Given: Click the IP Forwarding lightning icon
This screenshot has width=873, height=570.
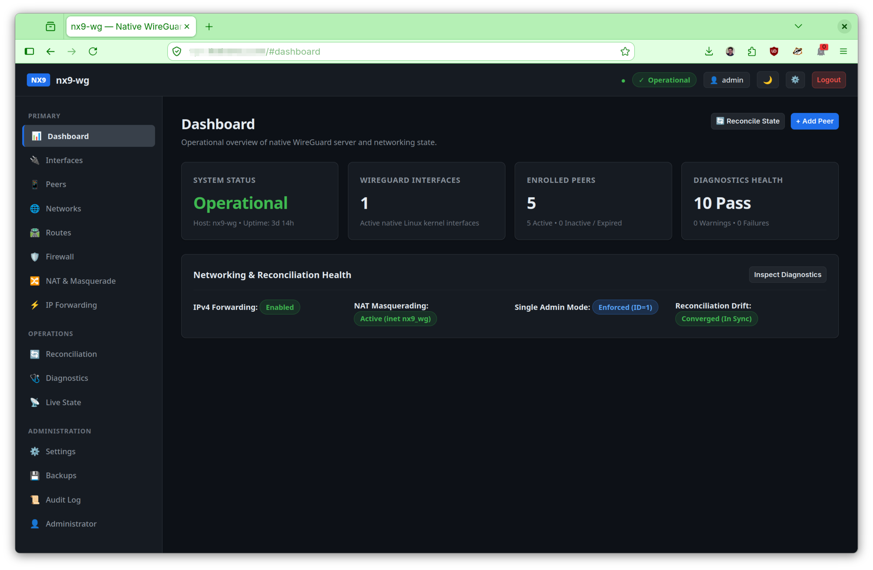Looking at the screenshot, I should (x=35, y=305).
